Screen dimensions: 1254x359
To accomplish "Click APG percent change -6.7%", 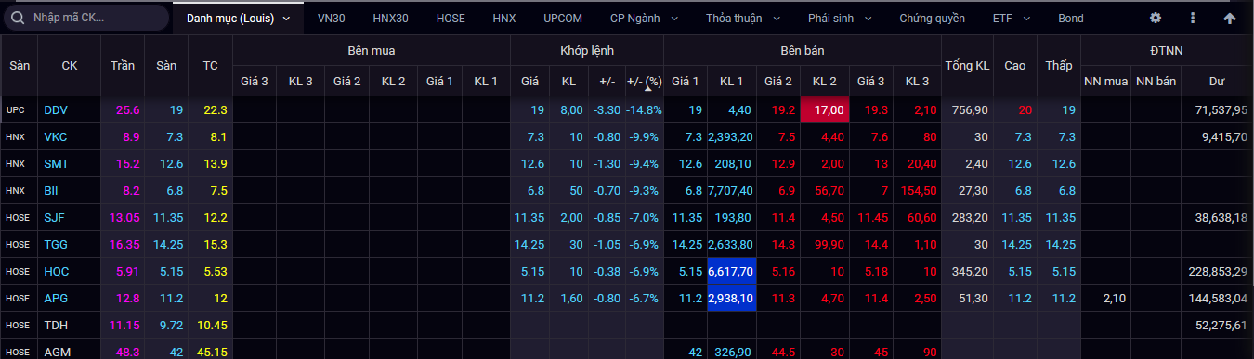I will point(646,298).
